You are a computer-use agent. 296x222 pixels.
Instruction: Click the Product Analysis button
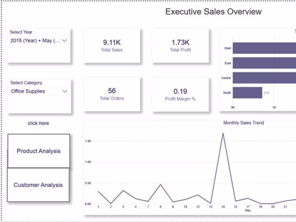[39, 151]
